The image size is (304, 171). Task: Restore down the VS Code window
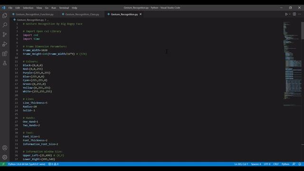pos(290,8)
